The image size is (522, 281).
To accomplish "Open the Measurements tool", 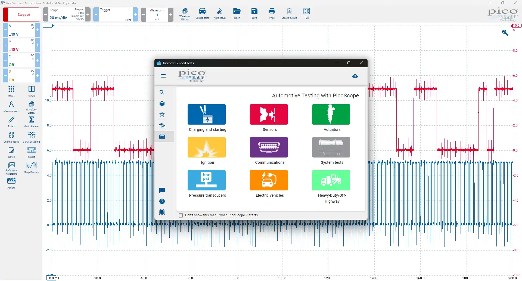I will point(11,107).
